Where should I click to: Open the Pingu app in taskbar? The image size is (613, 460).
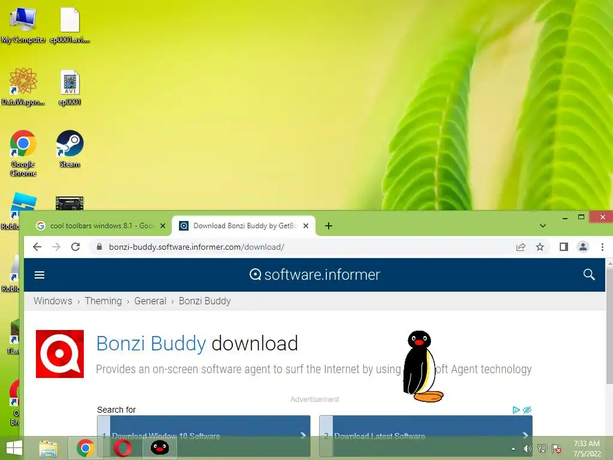click(x=159, y=448)
